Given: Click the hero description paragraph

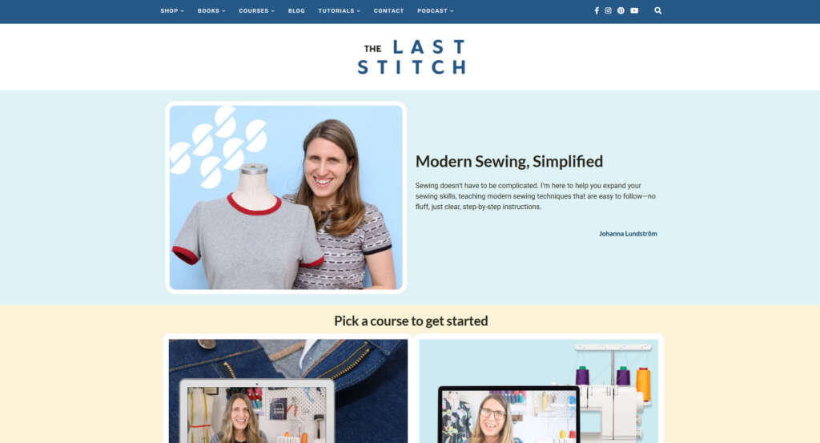Looking at the screenshot, I should pyautogui.click(x=536, y=196).
